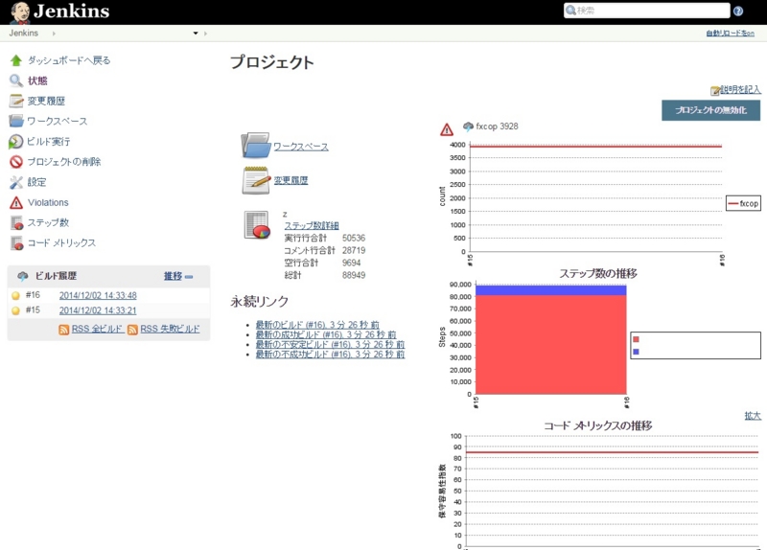Open build 2014/12/02 14:33:48 link
The image size is (767, 550).
(98, 295)
